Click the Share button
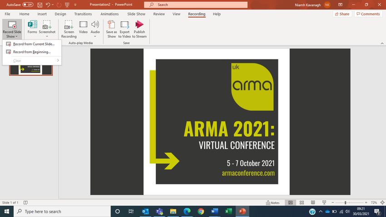Screen dimensions: 386x217 click(342, 14)
